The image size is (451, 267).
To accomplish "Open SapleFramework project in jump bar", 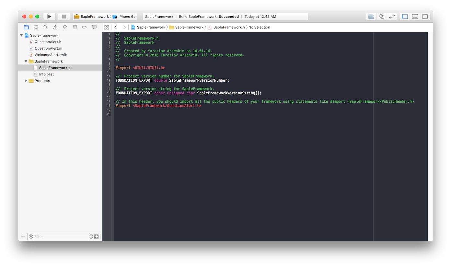I will pyautogui.click(x=148, y=27).
